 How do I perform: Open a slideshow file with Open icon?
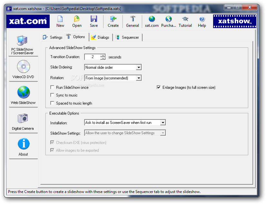[77, 19]
